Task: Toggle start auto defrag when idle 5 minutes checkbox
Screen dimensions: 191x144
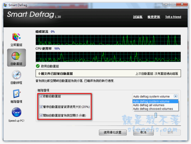Action: (x=41, y=115)
